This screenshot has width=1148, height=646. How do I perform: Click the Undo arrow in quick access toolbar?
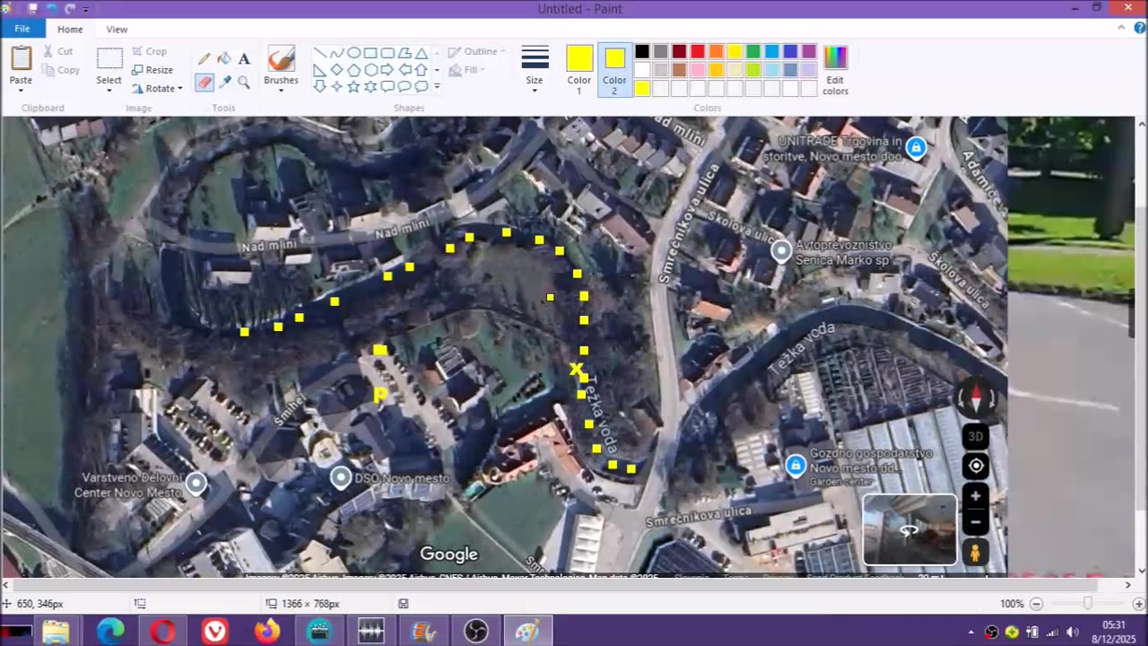51,9
